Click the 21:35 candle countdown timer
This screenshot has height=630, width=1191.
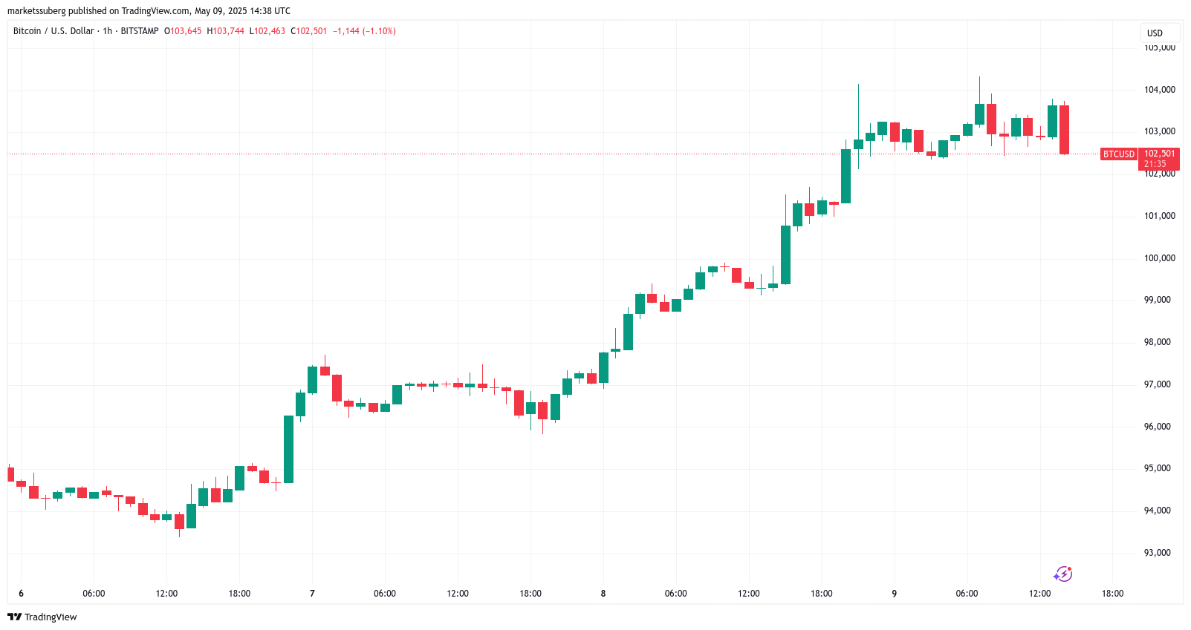[1155, 164]
